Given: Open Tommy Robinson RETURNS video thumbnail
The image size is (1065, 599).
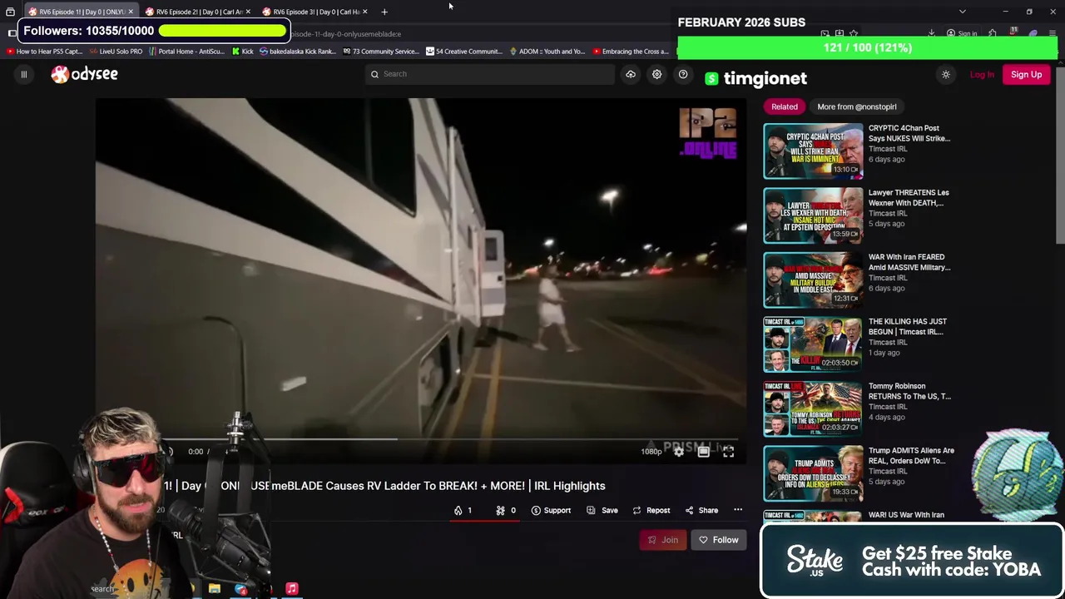Looking at the screenshot, I should pos(813,409).
